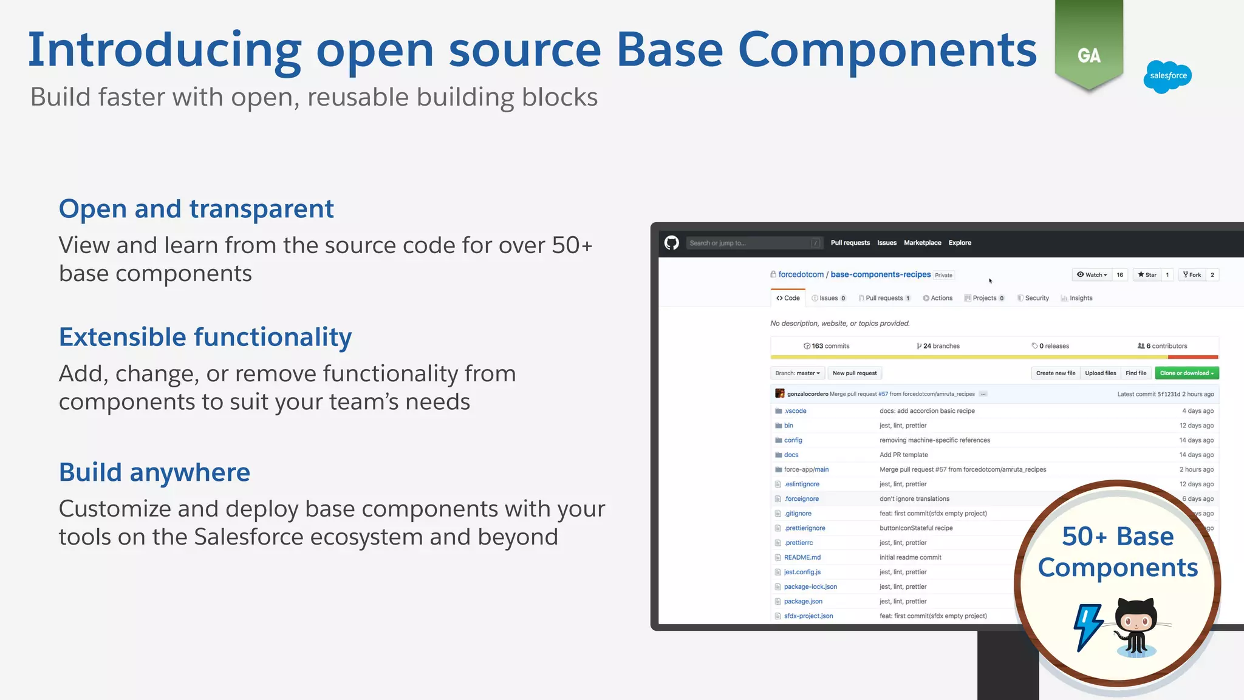The height and width of the screenshot is (700, 1244).
Task: Click the Star button on the repository
Action: pos(1147,275)
